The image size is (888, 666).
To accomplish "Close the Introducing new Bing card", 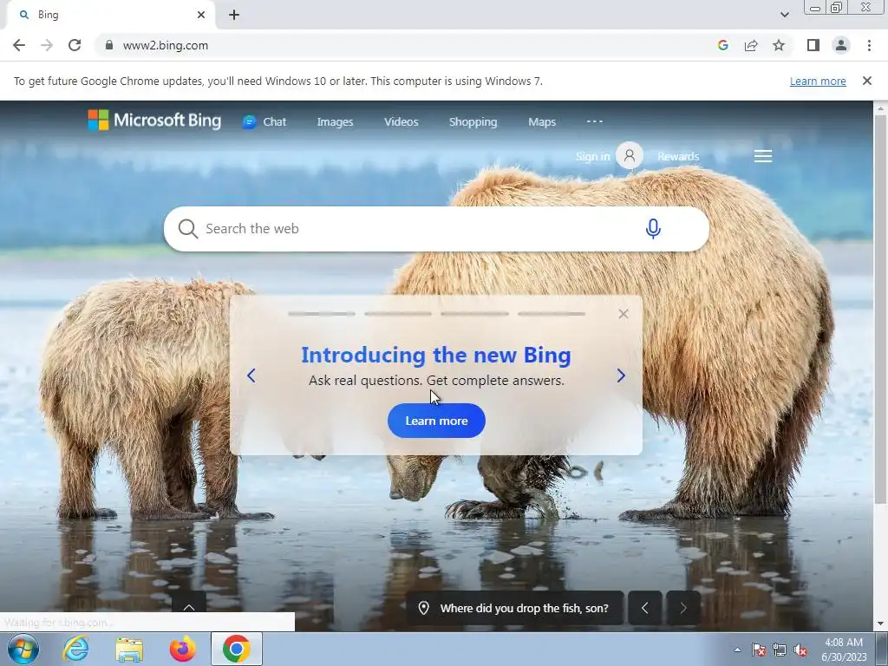I will [624, 314].
